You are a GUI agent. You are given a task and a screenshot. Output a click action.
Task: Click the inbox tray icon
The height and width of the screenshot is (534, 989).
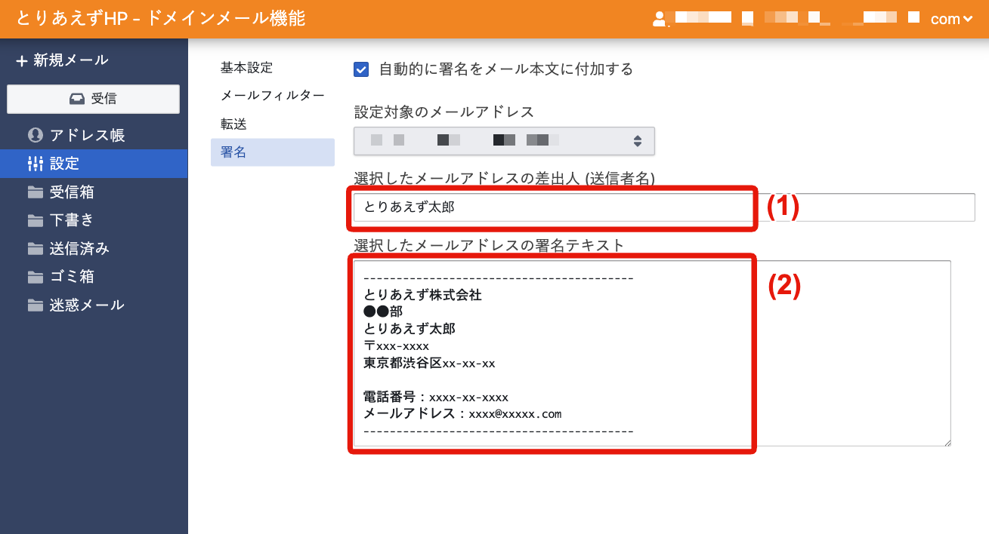pyautogui.click(x=77, y=99)
